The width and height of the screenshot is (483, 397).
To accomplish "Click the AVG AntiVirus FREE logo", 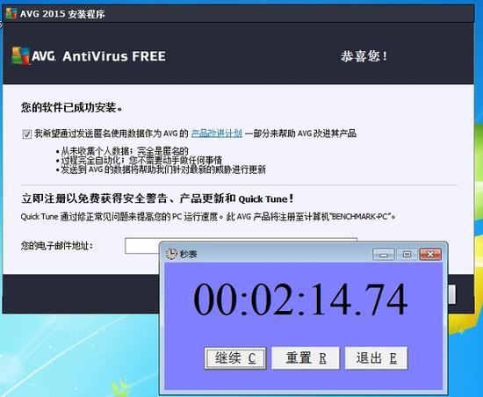I will [x=89, y=56].
